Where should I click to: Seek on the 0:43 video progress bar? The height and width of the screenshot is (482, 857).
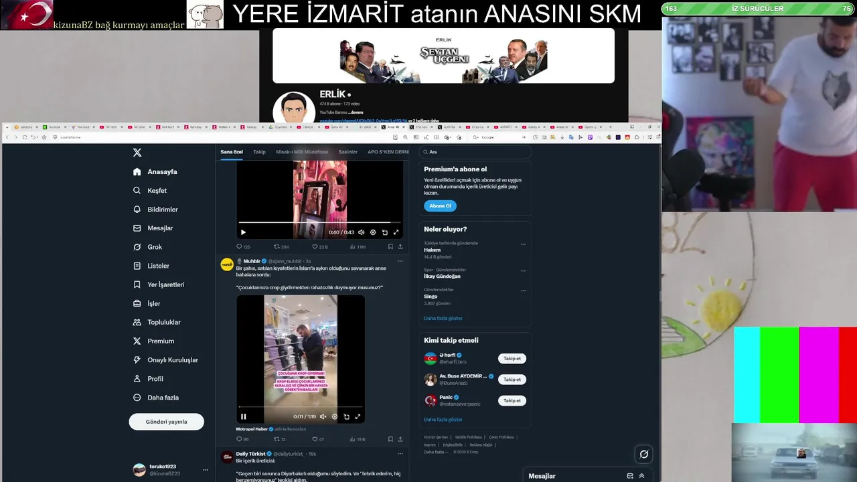(x=319, y=222)
